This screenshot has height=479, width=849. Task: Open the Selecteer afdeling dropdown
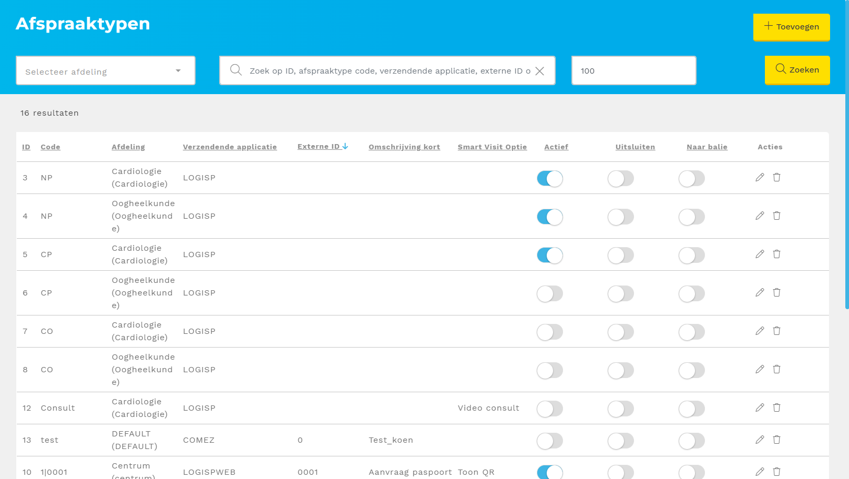[x=106, y=71]
